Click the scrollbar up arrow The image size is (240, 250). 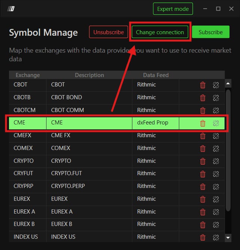point(228,83)
